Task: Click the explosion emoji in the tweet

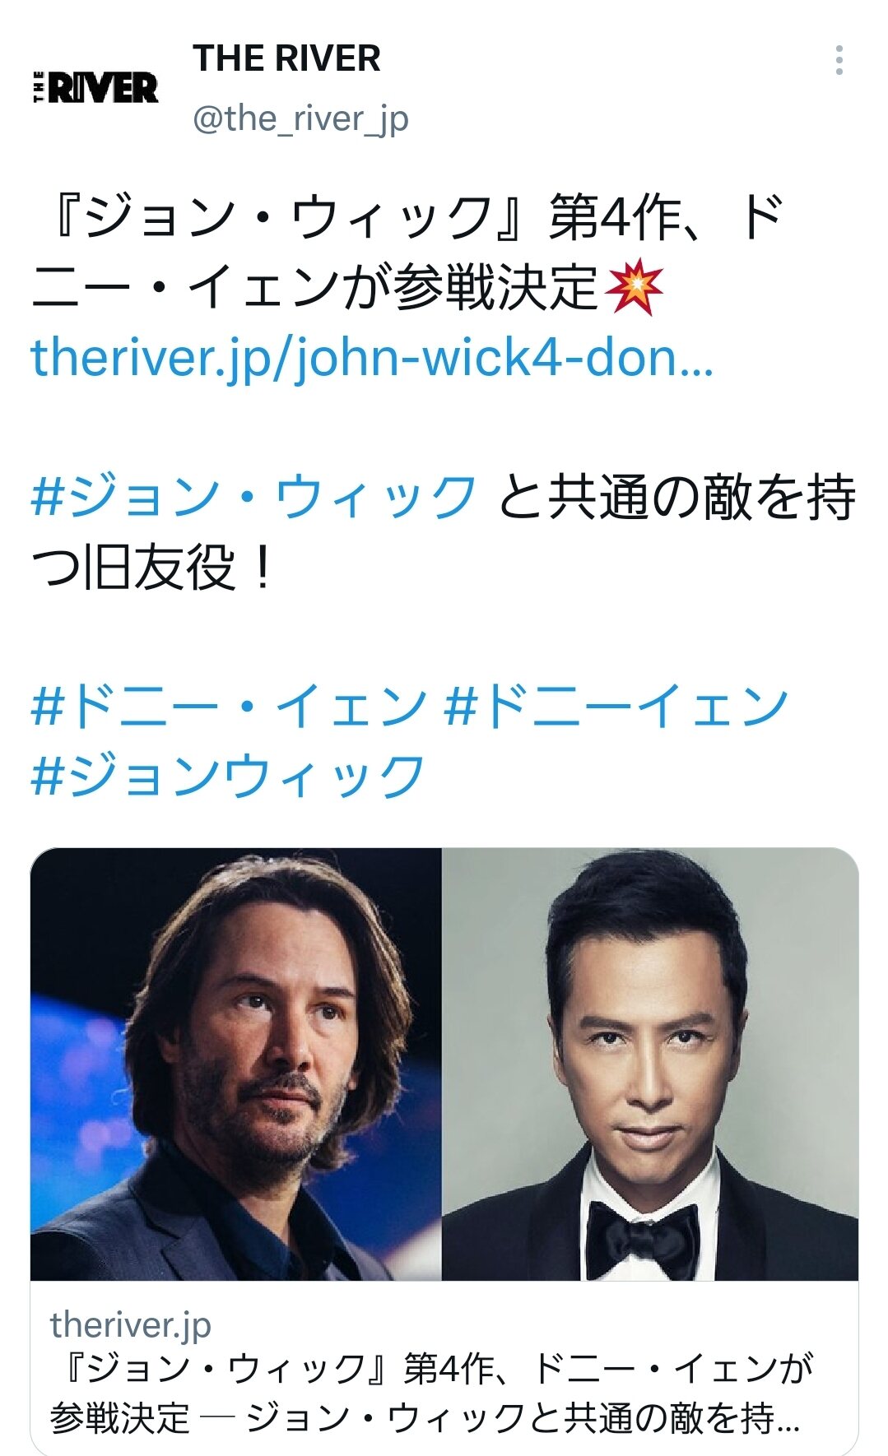Action: click(x=633, y=290)
